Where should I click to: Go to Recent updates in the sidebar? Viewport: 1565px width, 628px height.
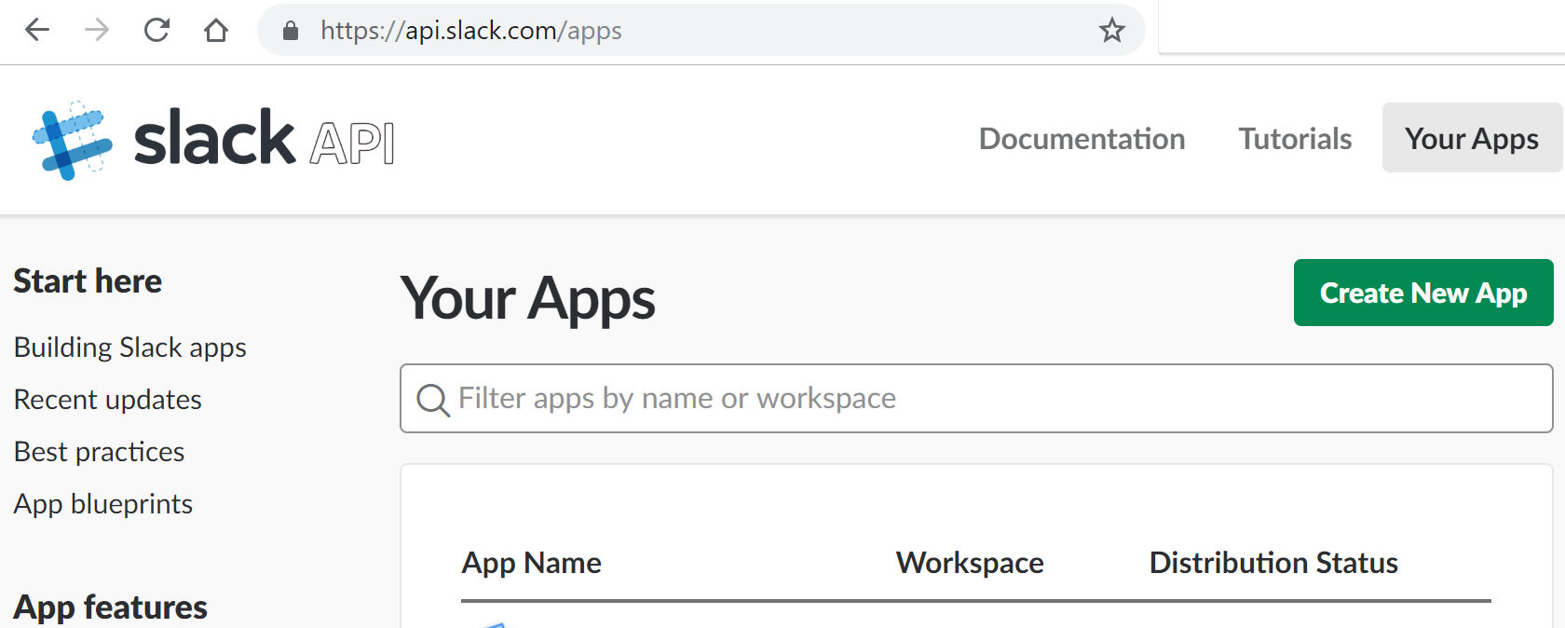108,400
